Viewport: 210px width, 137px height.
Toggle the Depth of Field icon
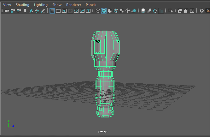click(x=161, y=11)
